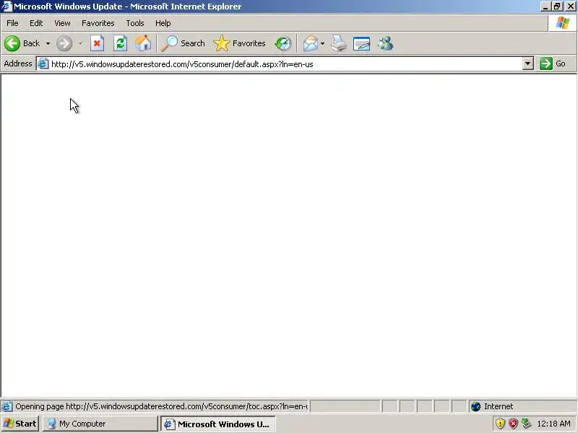Image resolution: width=578 pixels, height=433 pixels.
Task: Click status text "Opening page http://v5..."
Action: pos(161,406)
